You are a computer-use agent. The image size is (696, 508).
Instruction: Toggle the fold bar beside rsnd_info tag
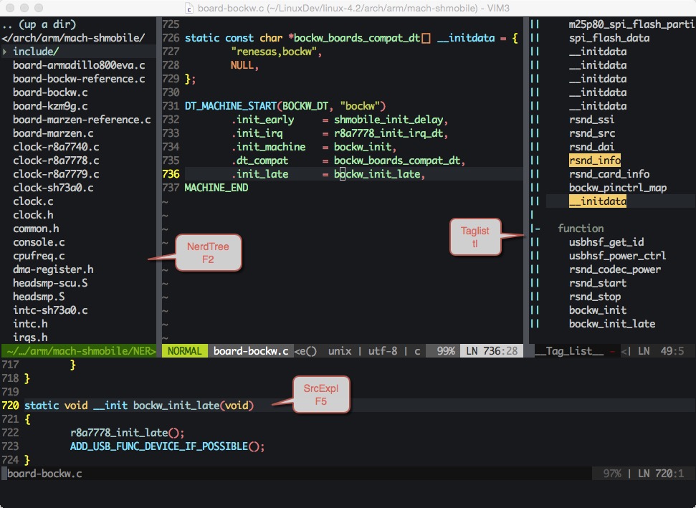tap(533, 160)
